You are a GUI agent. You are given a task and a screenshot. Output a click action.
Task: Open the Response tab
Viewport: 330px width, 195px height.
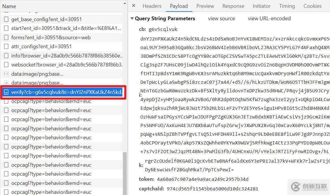pyautogui.click(x=233, y=6)
